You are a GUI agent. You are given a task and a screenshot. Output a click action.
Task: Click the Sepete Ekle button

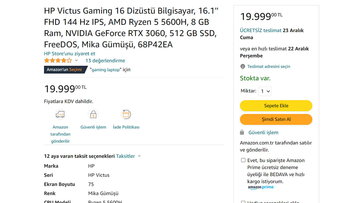(x=276, y=105)
